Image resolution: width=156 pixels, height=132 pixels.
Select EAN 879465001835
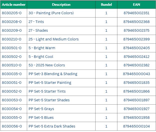tap(137, 83)
